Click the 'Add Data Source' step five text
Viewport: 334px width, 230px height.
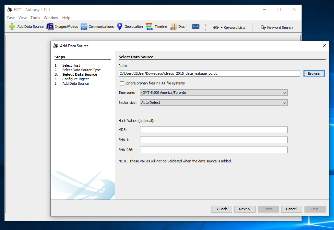coord(76,83)
